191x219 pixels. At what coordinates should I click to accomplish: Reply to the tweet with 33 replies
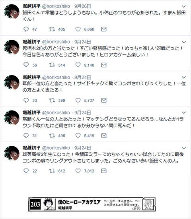pyautogui.click(x=26, y=100)
